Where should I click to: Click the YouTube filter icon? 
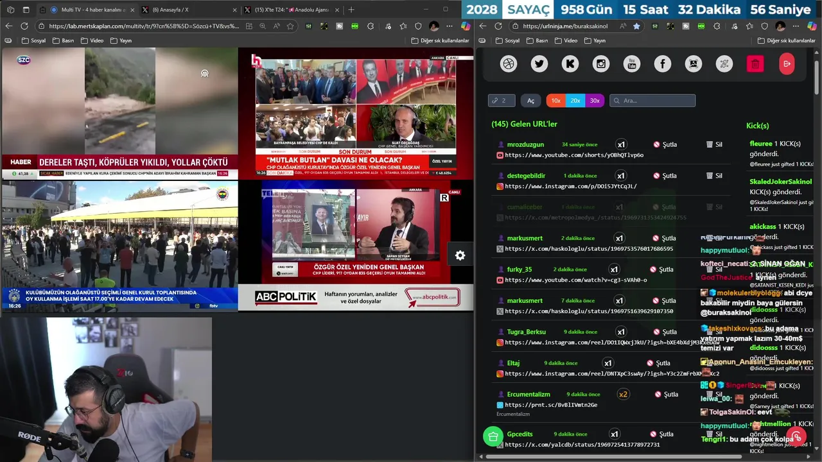tap(632, 64)
